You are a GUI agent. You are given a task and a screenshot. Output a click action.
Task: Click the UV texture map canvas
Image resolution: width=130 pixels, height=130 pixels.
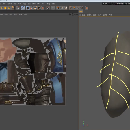33,71
